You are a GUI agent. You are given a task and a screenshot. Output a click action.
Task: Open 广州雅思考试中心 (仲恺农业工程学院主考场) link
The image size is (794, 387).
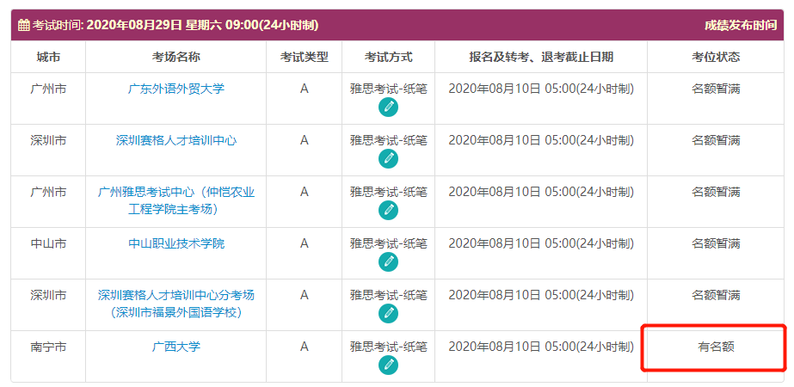coord(176,200)
